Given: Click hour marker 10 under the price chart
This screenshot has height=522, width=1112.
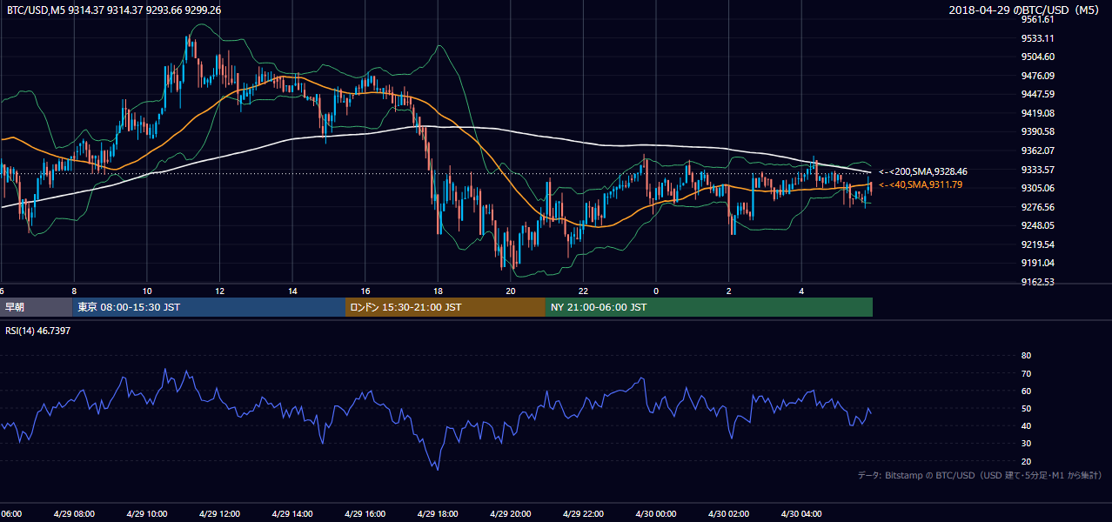Looking at the screenshot, I should [147, 291].
